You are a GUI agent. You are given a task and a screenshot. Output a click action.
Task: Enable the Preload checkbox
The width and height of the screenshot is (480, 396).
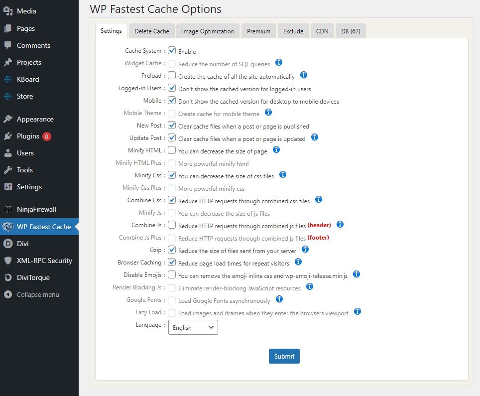172,75
